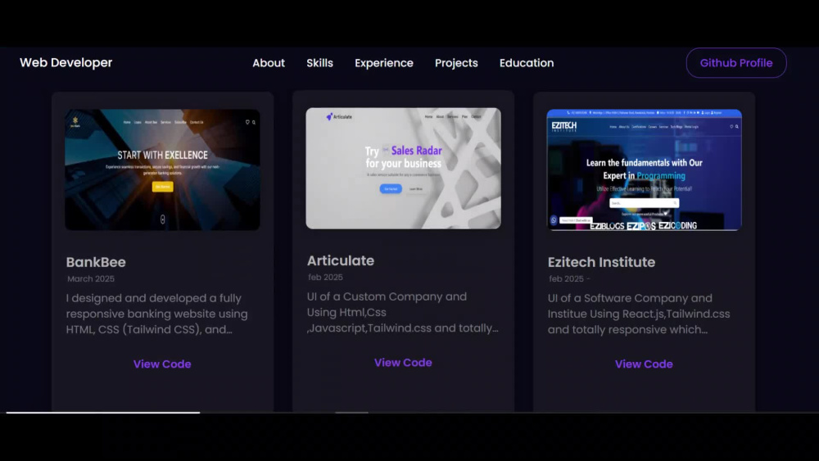819x461 pixels.
Task: View Code for Ezitech Institute project
Action: point(644,364)
